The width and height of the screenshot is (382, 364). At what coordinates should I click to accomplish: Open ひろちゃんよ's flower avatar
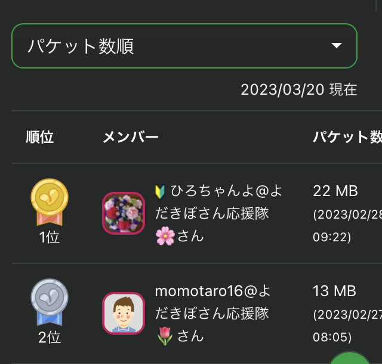pos(124,213)
